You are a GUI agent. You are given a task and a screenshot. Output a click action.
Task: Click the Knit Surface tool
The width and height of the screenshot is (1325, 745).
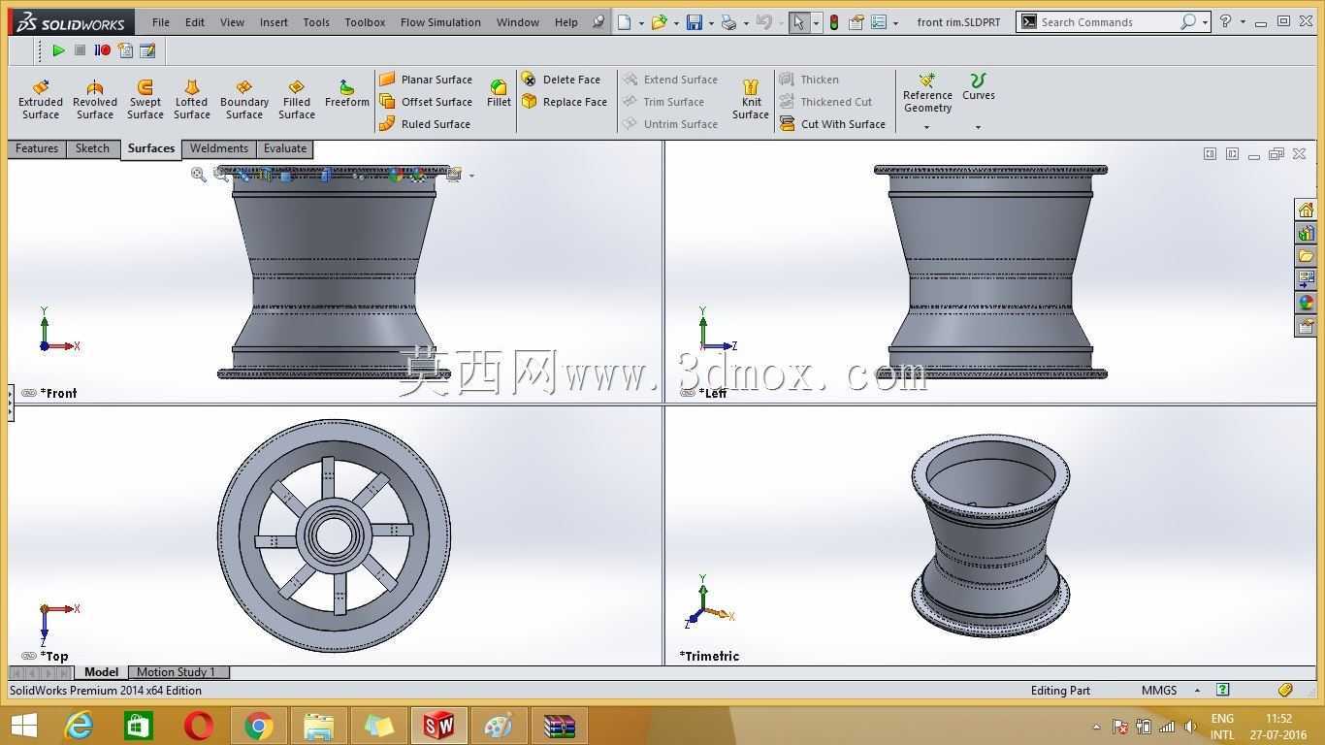751,101
